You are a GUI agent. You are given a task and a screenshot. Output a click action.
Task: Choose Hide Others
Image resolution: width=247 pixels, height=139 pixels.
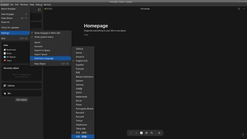pyautogui.click(x=15, y=18)
